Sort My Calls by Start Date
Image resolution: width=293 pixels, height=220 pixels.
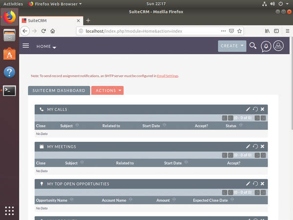pyautogui.click(x=164, y=125)
